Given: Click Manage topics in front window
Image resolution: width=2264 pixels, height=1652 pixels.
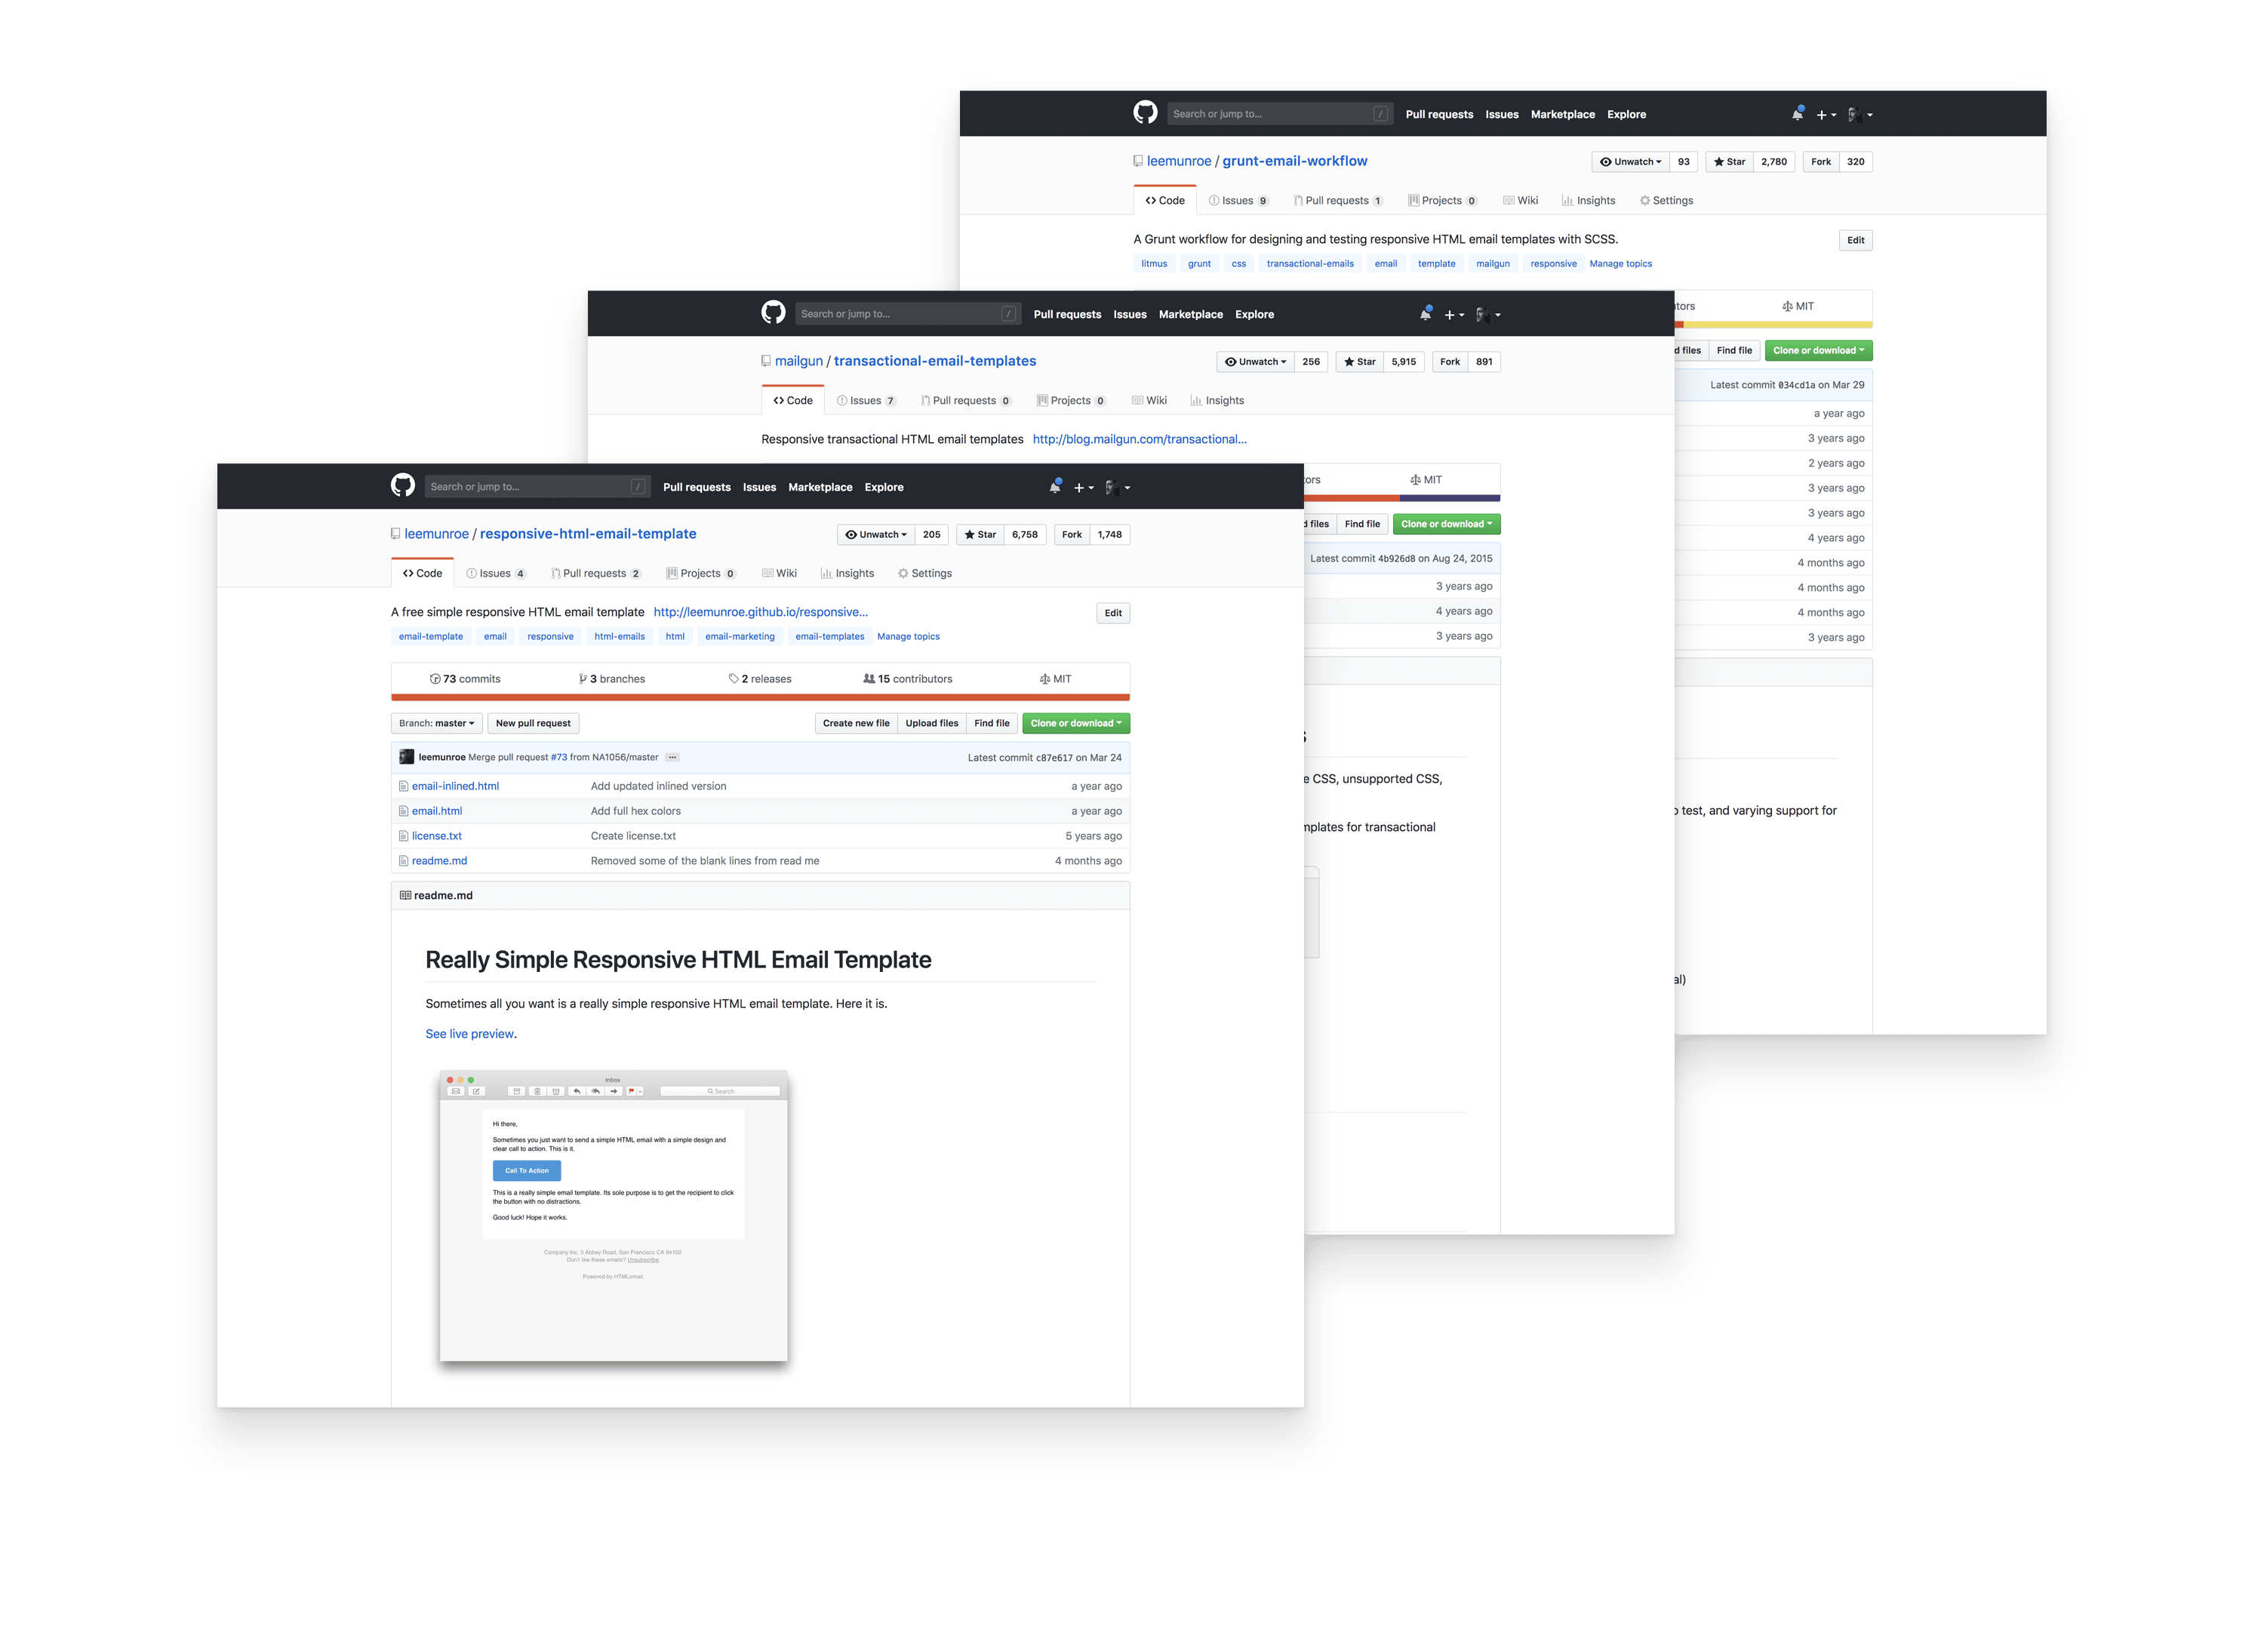Looking at the screenshot, I should (x=908, y=636).
